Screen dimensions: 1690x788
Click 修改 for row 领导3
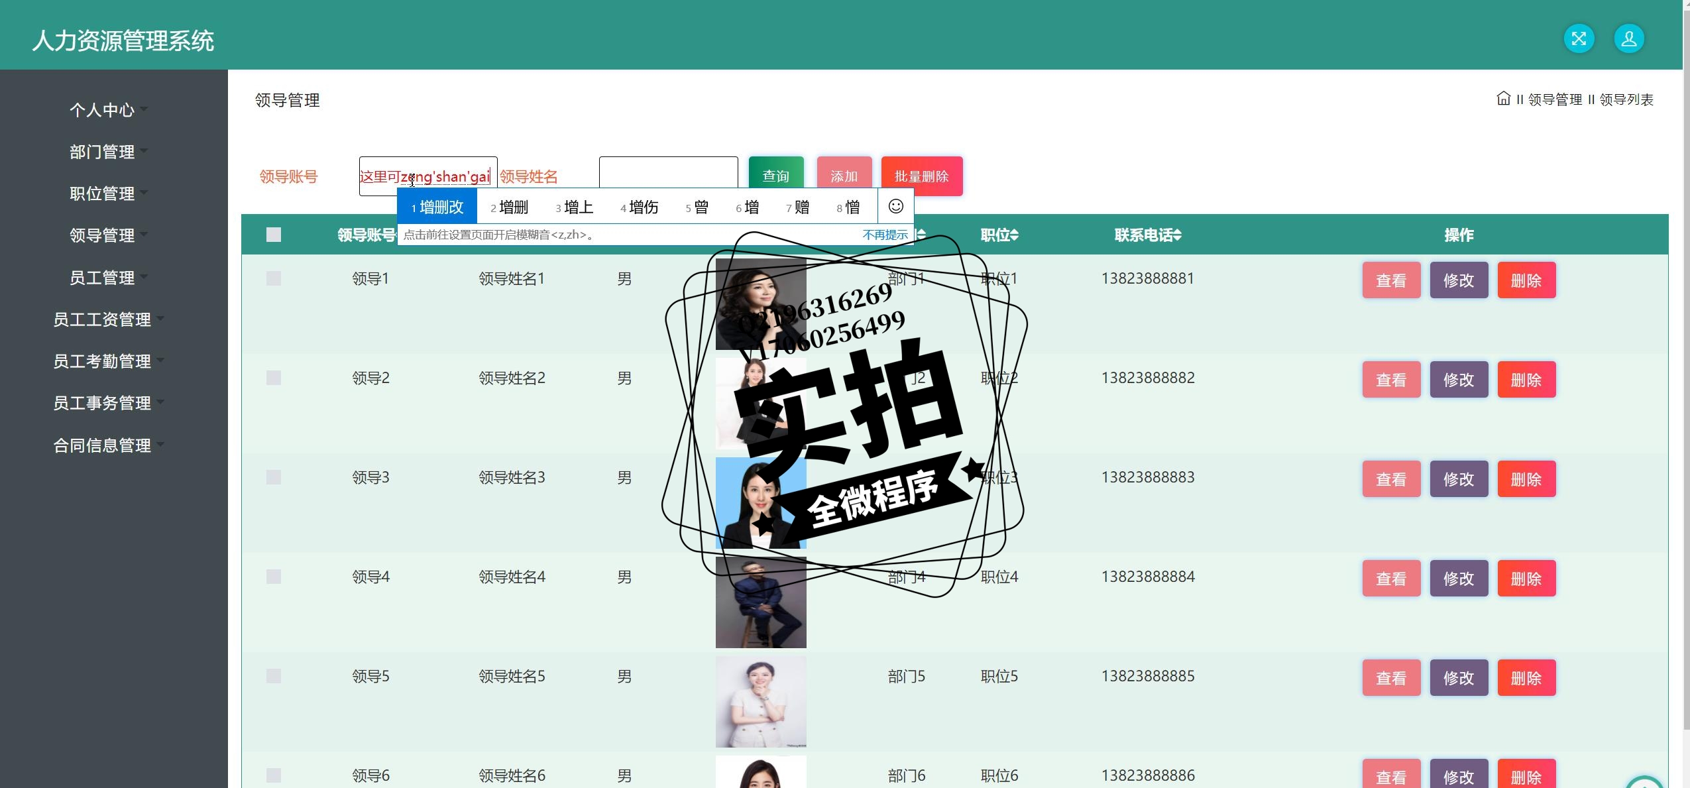[x=1459, y=478]
